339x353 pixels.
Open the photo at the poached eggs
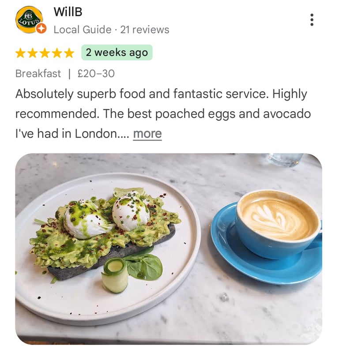coord(108,217)
